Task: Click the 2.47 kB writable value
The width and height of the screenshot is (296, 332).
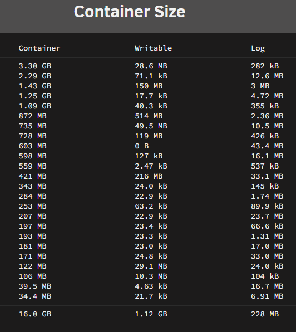Action: (151, 166)
